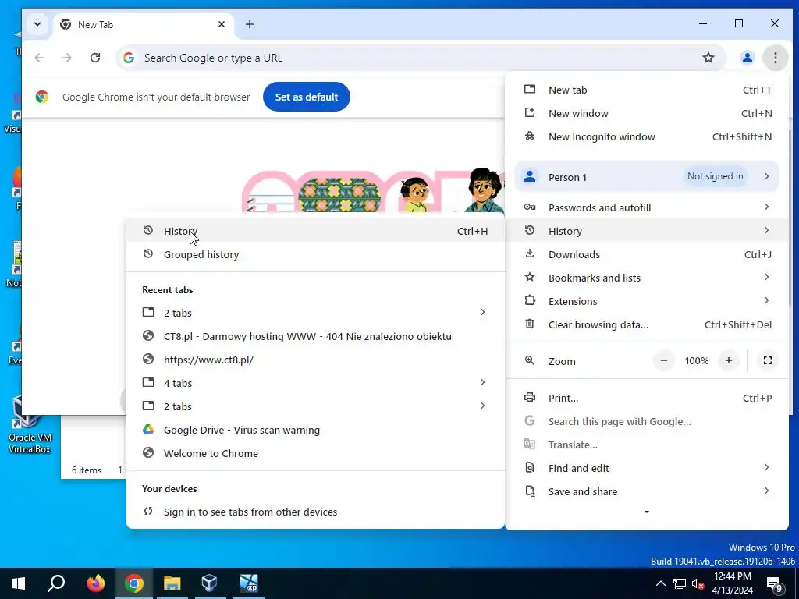The width and height of the screenshot is (799, 599).
Task: Expand Save and share submenu
Action: (x=647, y=491)
